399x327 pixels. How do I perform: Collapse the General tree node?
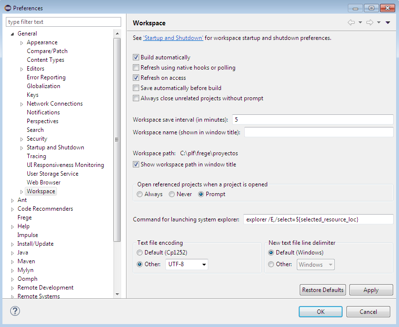tap(13, 34)
